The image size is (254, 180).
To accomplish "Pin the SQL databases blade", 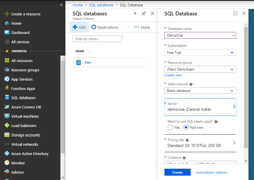I will [x=144, y=13].
